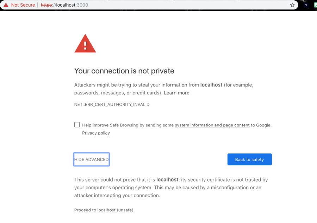This screenshot has height=223, width=317.
Task: Collapse details with HIDE ADVANCED
Action: point(92,159)
